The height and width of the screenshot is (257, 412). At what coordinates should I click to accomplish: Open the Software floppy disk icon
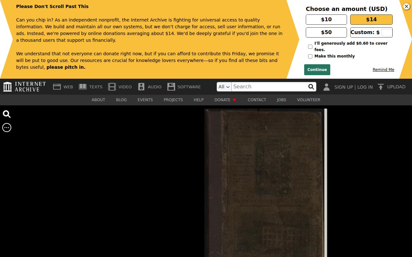[x=171, y=87]
